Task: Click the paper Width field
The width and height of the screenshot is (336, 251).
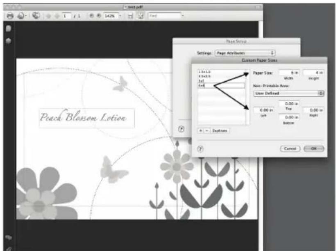Action: 289,73
